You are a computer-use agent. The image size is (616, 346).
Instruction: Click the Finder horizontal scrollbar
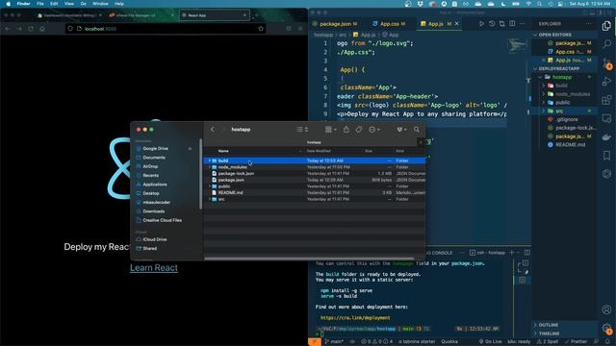309,259
